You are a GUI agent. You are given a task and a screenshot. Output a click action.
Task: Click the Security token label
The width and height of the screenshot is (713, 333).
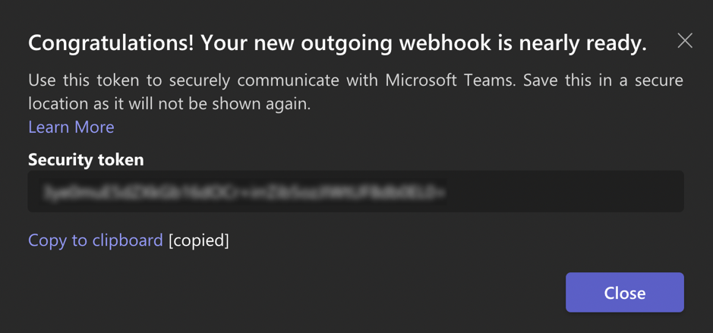pyautogui.click(x=86, y=160)
